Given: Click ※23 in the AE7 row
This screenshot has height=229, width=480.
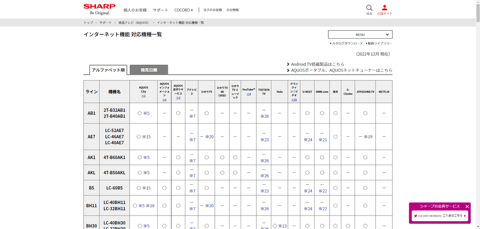Looking at the screenshot, I should tap(265, 140).
